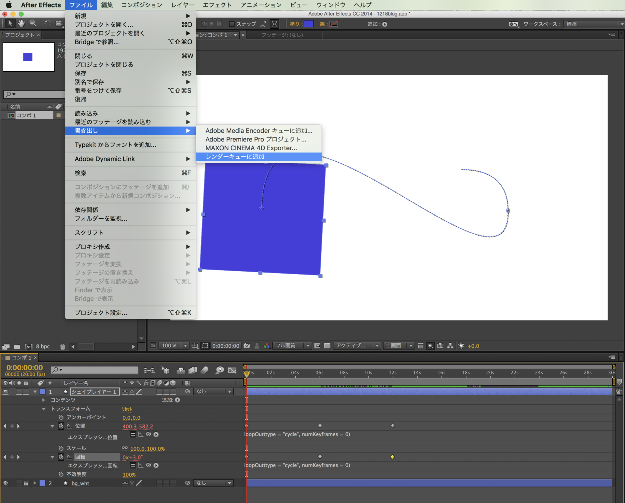The image size is (625, 503).
Task: Collapse the トランスフォーム group
Action: point(44,409)
